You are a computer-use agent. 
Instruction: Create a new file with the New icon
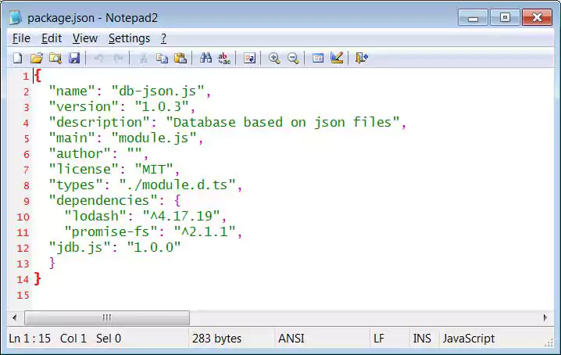point(17,58)
